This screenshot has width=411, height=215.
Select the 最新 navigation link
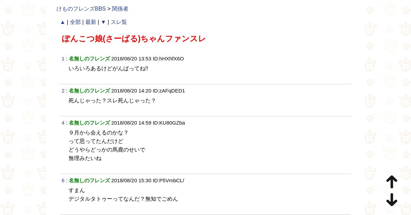click(91, 22)
